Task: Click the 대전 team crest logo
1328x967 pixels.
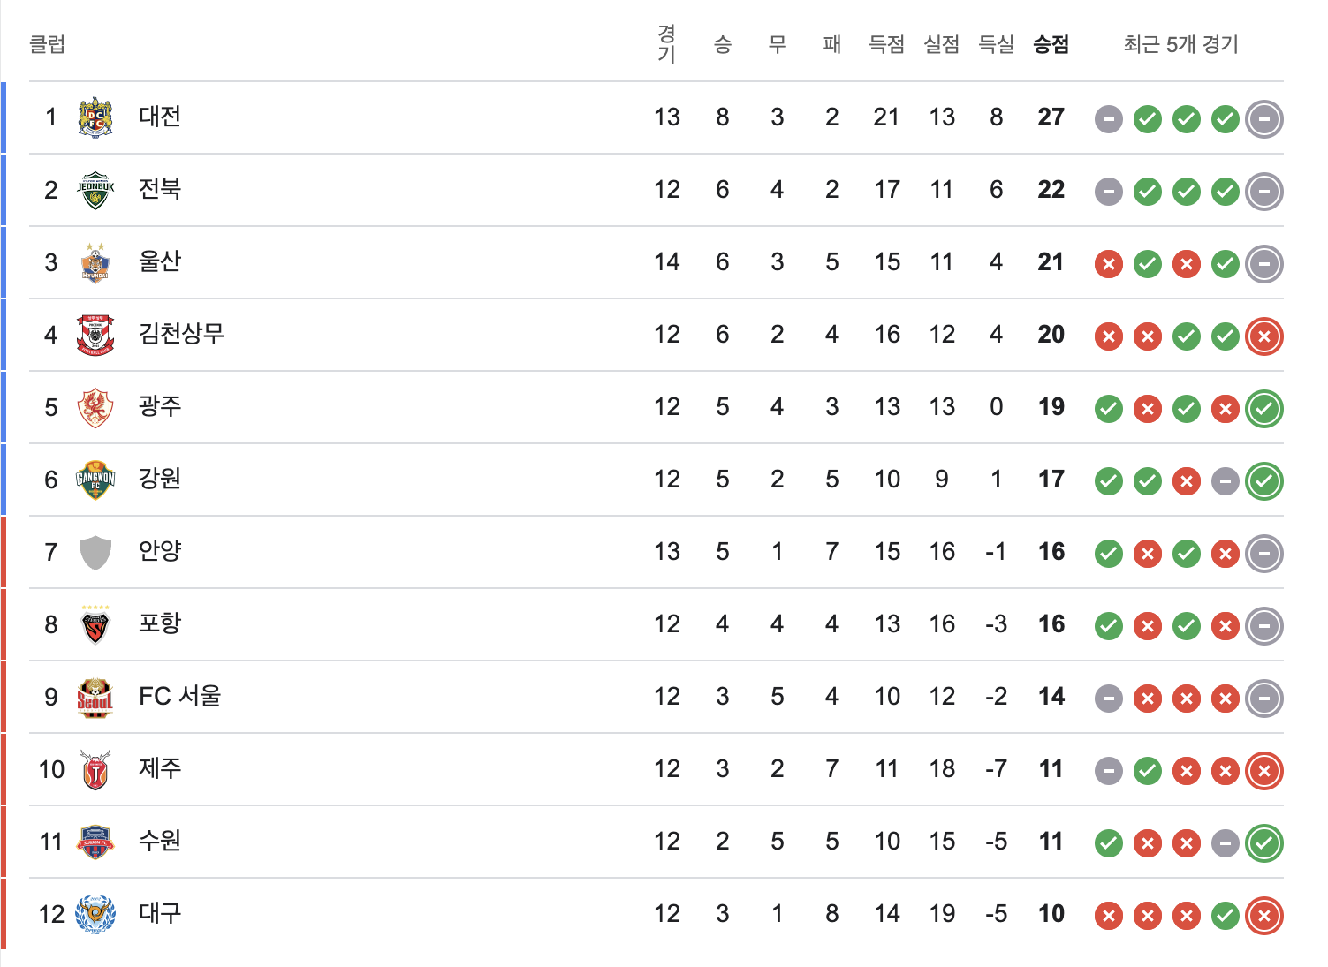Action: pos(95,117)
